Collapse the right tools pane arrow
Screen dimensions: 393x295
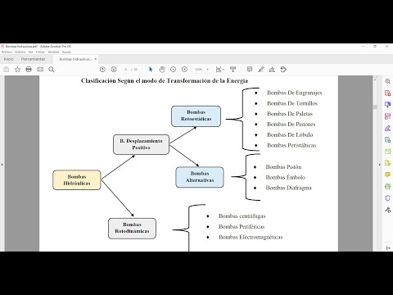tap(380, 165)
